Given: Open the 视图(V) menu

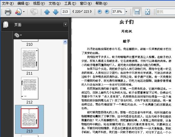Looking at the screenshot, I should pos(39,4).
